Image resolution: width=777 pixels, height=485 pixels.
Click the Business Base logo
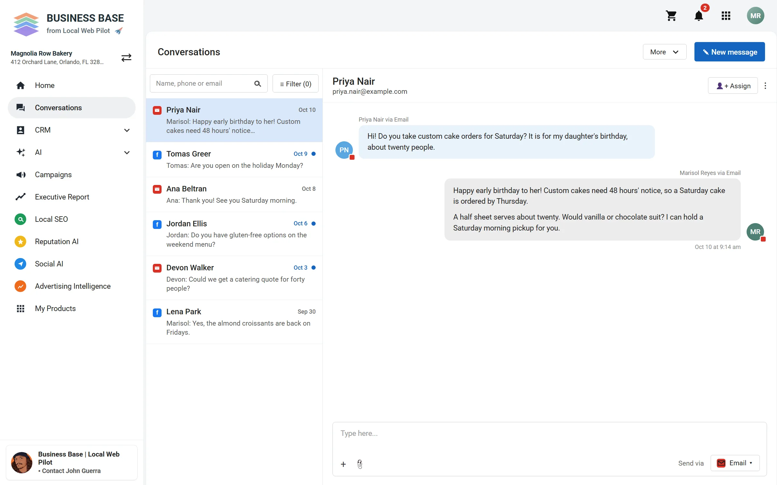click(26, 24)
